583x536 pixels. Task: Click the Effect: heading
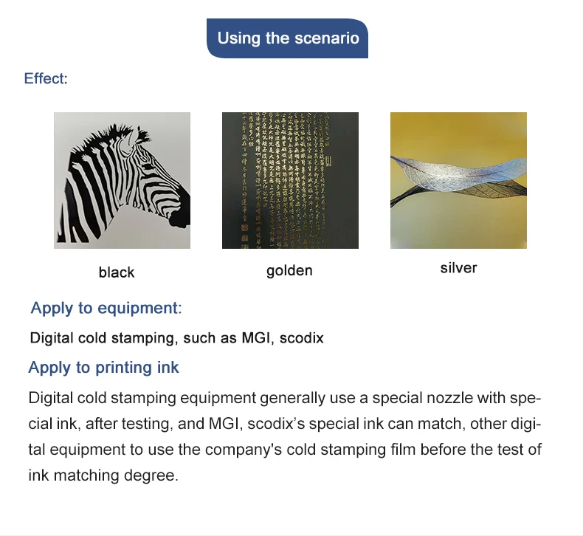(46, 78)
